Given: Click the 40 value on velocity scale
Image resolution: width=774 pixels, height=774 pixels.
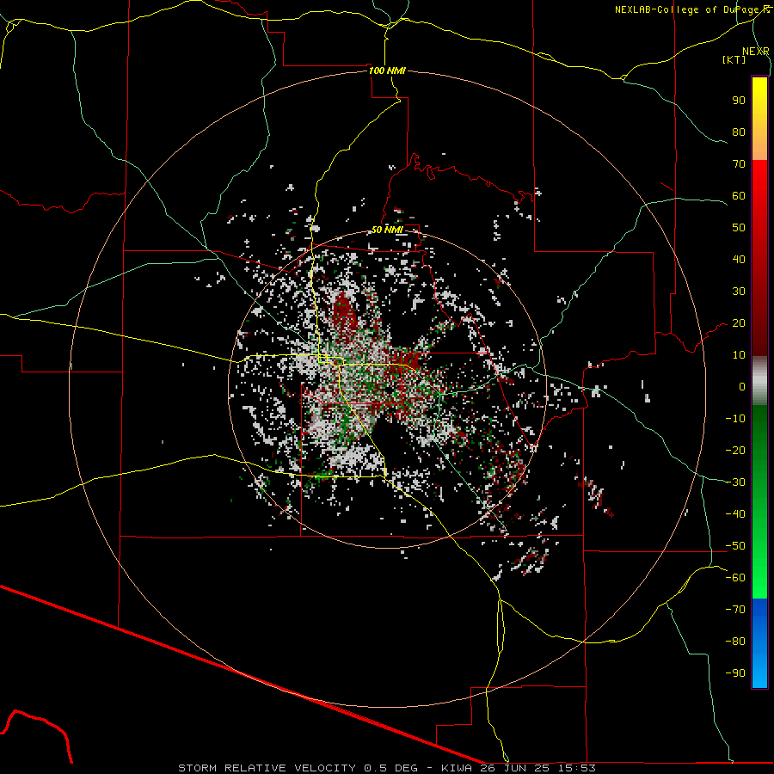Looking at the screenshot, I should click(x=739, y=260).
